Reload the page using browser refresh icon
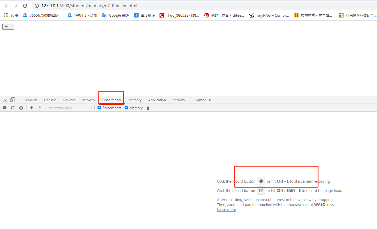The height and width of the screenshot is (229, 377). point(25,6)
